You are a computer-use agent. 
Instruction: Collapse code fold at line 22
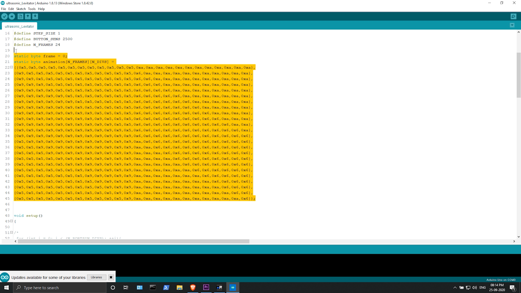pyautogui.click(x=12, y=67)
